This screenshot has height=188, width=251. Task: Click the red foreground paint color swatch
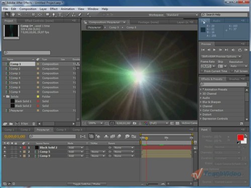coord(240,137)
